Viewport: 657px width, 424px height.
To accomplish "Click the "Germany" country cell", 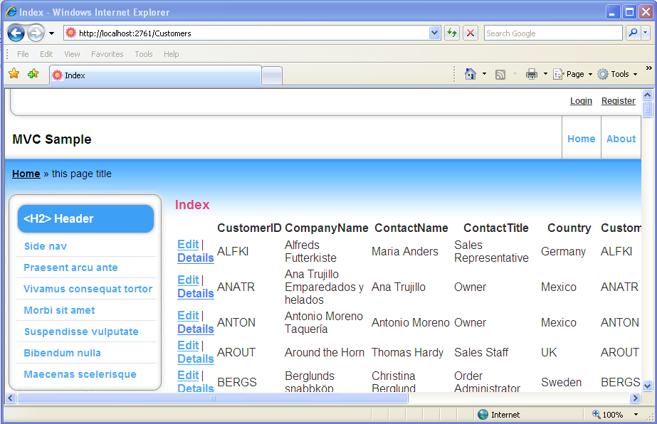I will 563,251.
